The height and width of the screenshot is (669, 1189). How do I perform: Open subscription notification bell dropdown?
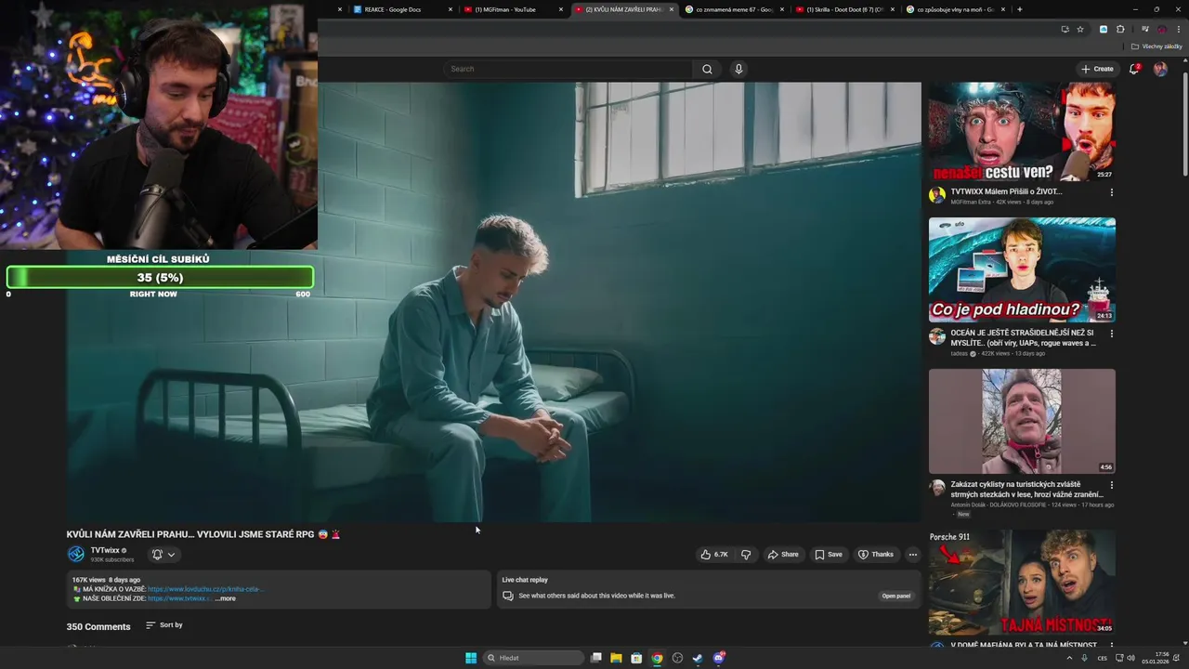pos(163,555)
